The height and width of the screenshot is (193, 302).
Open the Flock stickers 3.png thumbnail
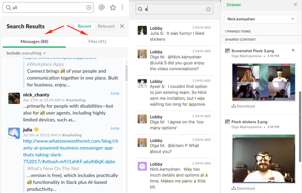(263, 159)
